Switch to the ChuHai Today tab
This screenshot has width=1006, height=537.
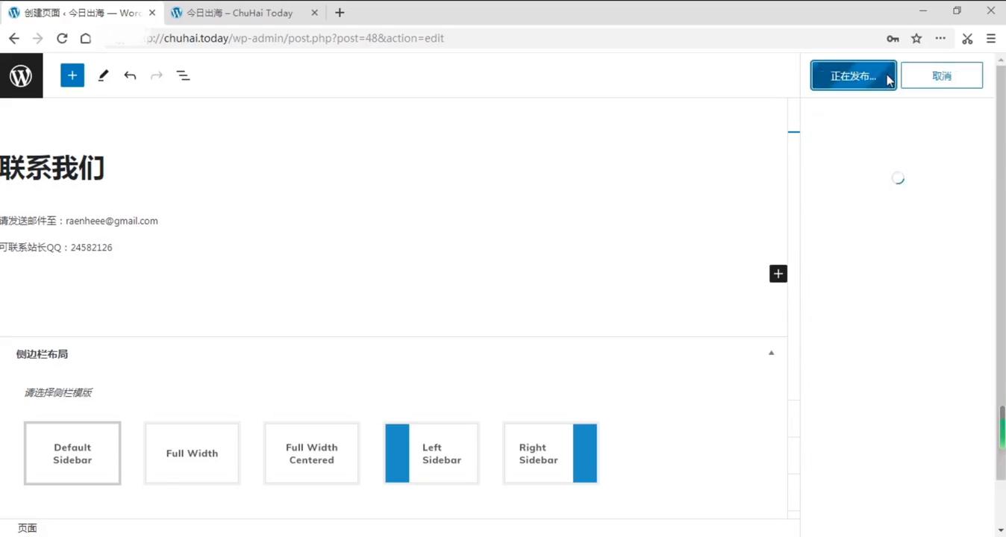pyautogui.click(x=240, y=13)
